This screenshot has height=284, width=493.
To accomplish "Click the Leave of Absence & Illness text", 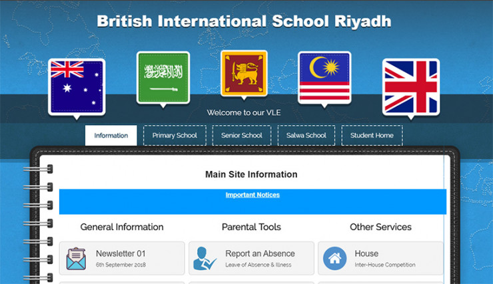I will (258, 265).
